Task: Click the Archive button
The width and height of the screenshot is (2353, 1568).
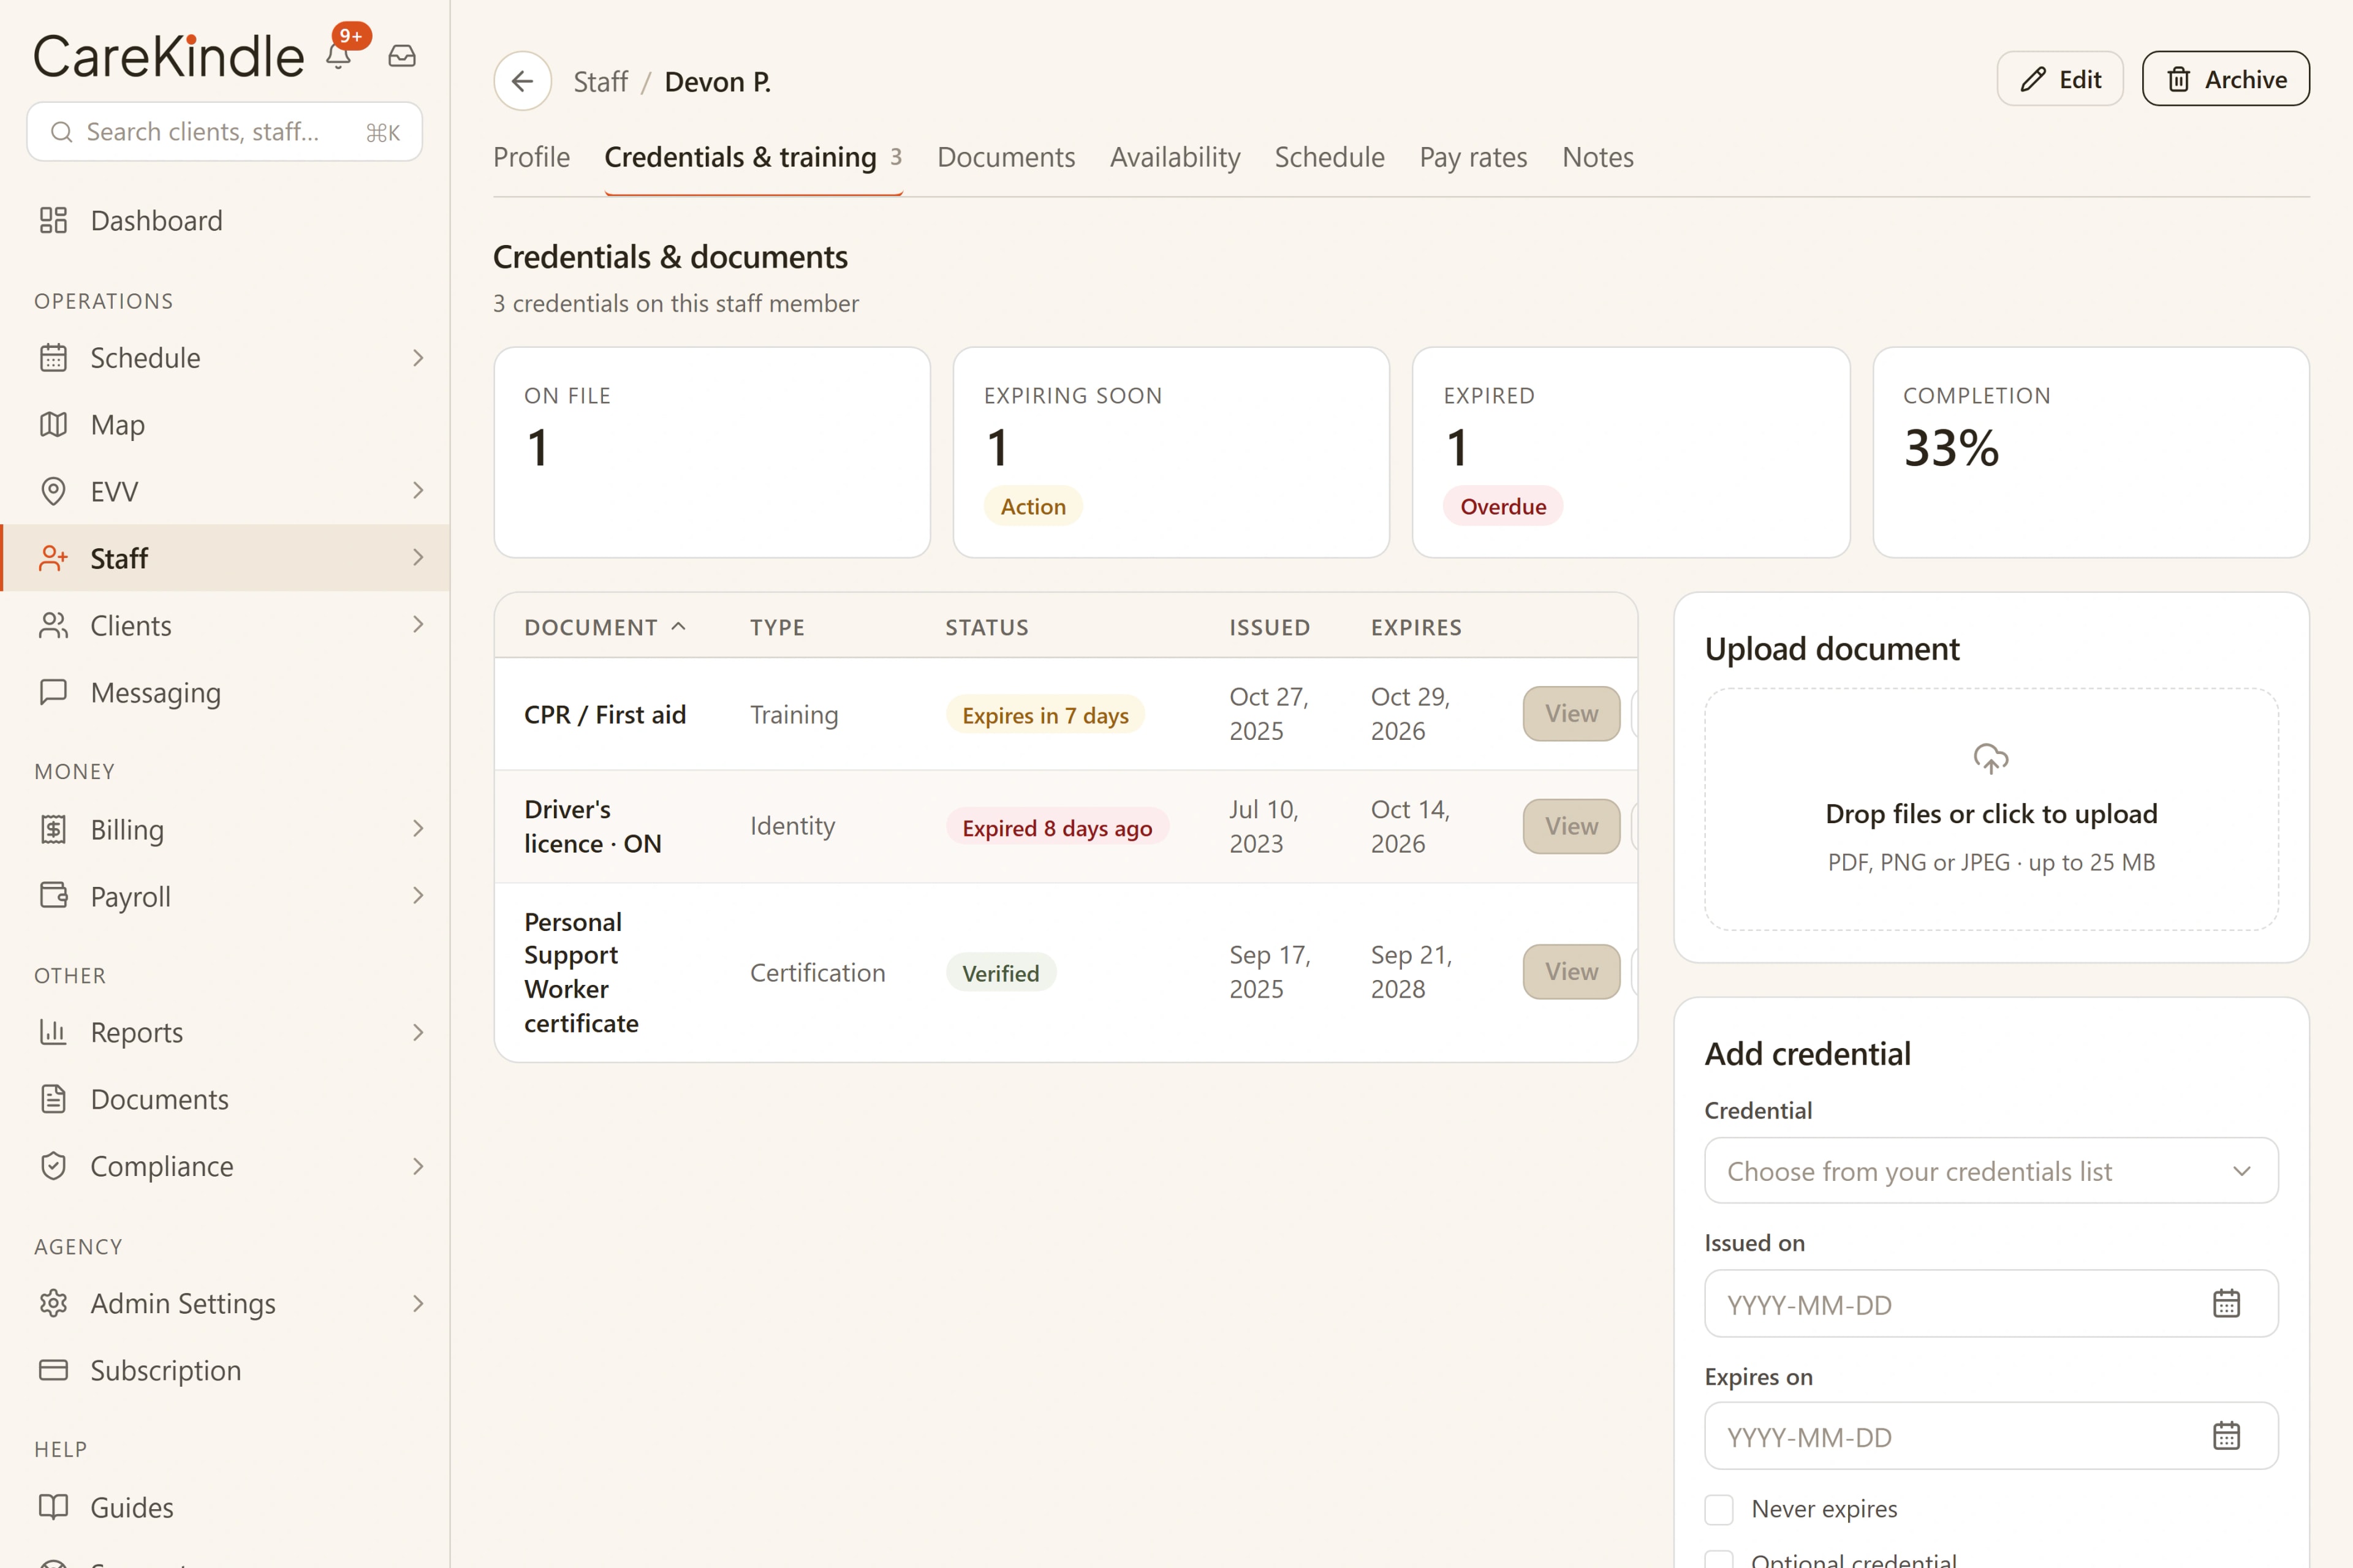Action: click(2226, 79)
